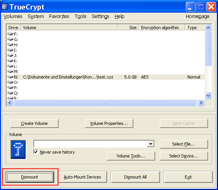Open the Volume Tools menu button

point(131,156)
